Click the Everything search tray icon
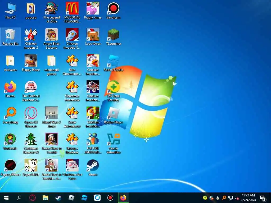 point(224,198)
